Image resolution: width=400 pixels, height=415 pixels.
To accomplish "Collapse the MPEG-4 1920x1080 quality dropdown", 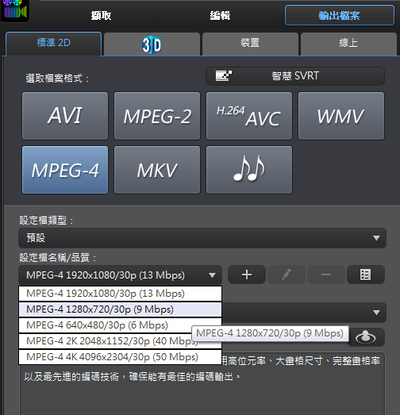I will pyautogui.click(x=120, y=275).
